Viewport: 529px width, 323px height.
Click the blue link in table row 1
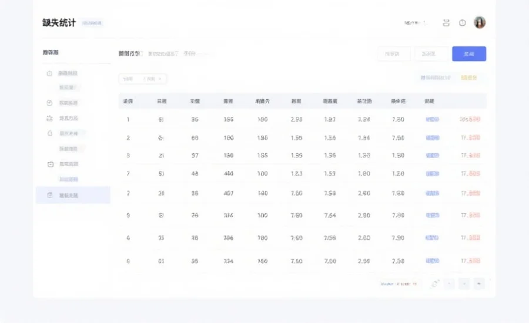[432, 119]
